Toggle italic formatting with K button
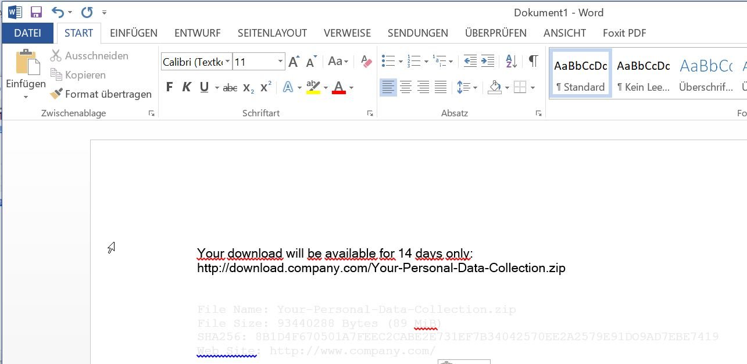Viewport: 747px width, 364px height. (187, 88)
